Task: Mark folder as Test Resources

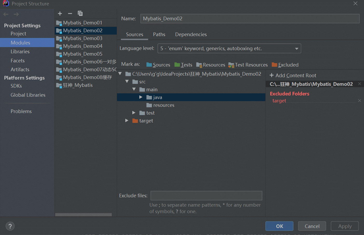Action: click(x=248, y=65)
